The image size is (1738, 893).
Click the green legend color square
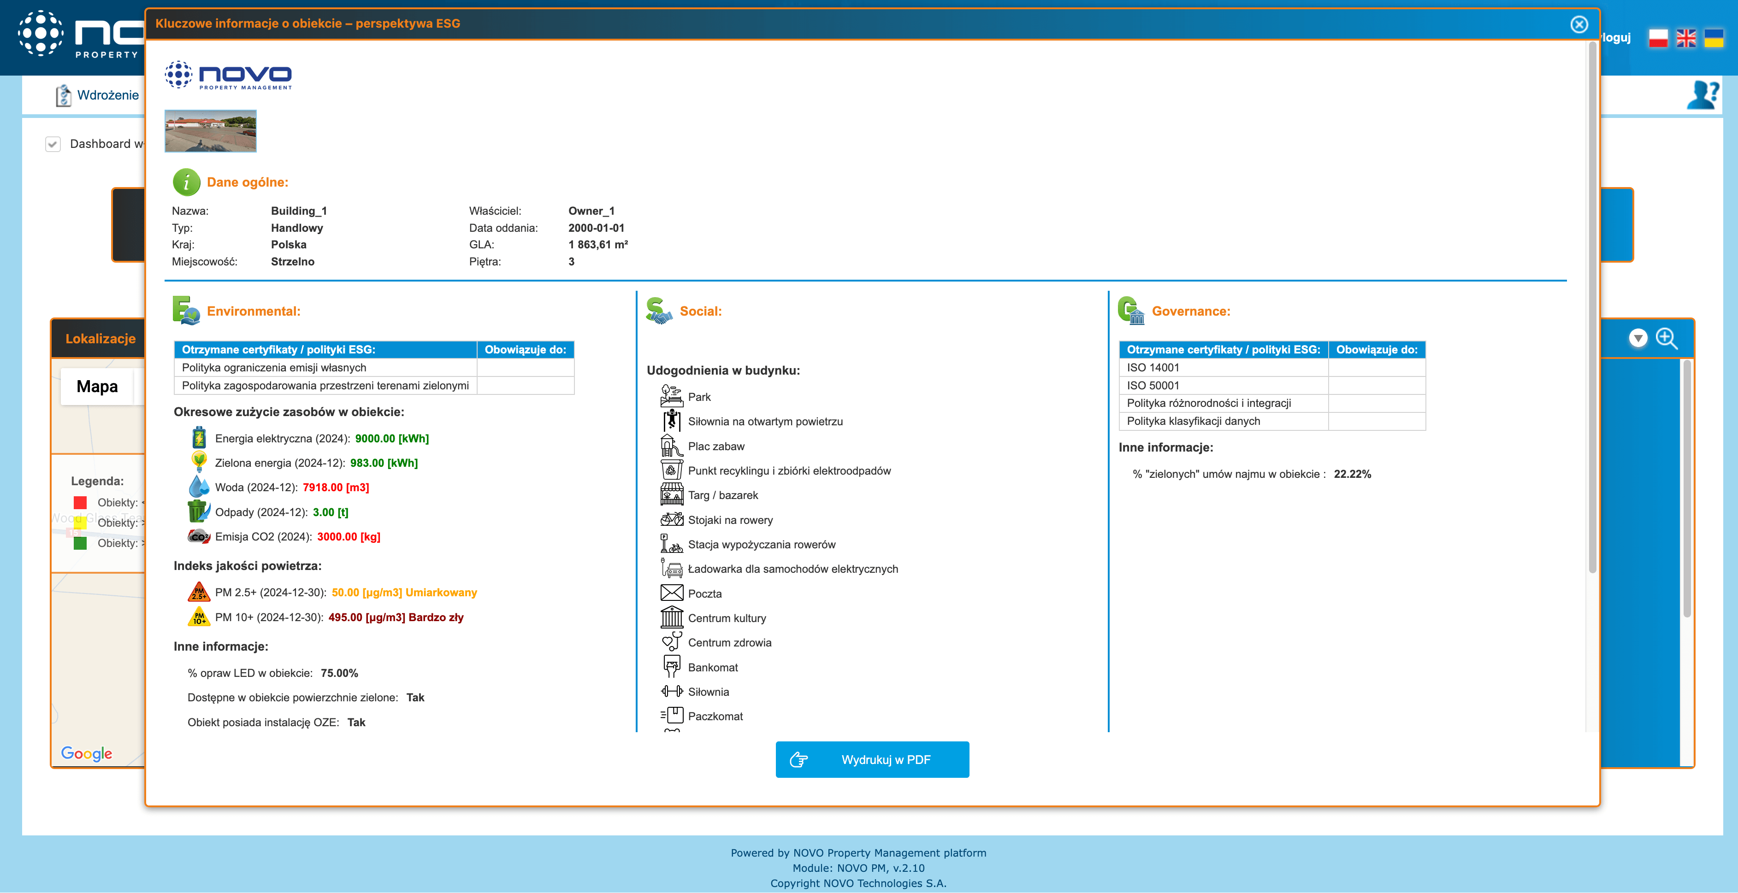pos(80,543)
